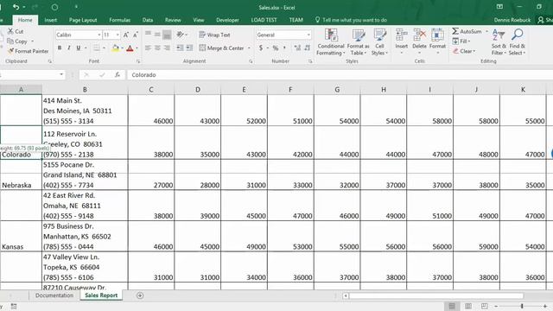Open Find & Select menu
Image resolution: width=553 pixels, height=311 pixels.
[518, 42]
